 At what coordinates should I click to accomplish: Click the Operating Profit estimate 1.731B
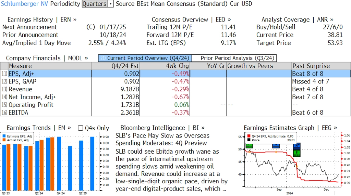pyautogui.click(x=130, y=105)
